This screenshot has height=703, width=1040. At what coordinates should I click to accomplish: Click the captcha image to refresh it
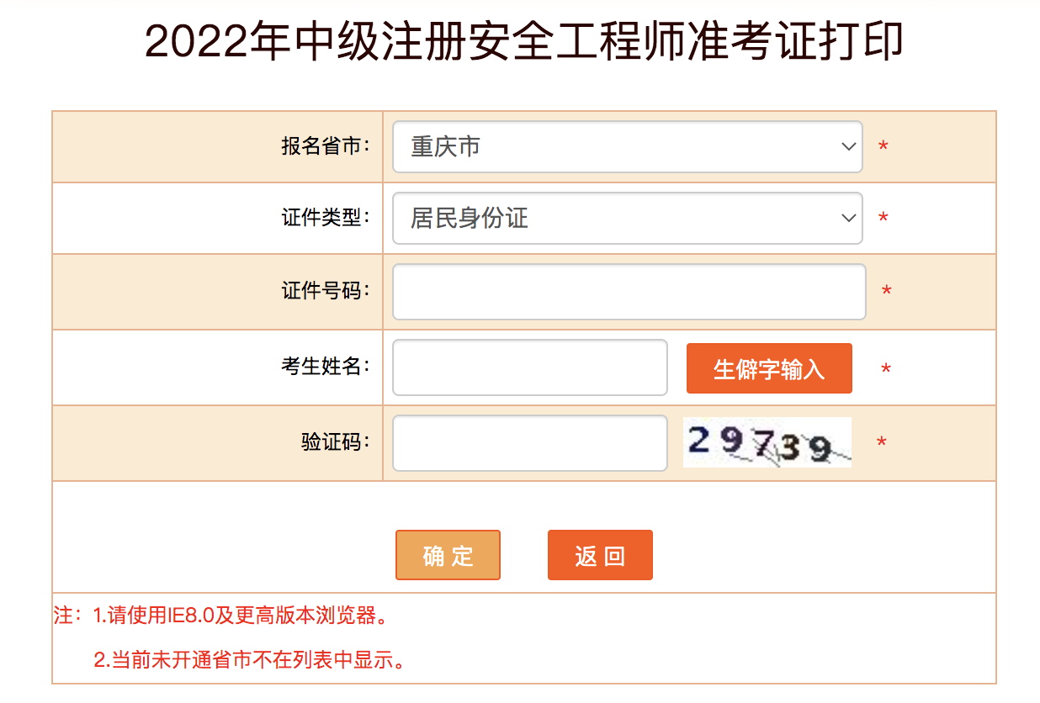coord(767,441)
